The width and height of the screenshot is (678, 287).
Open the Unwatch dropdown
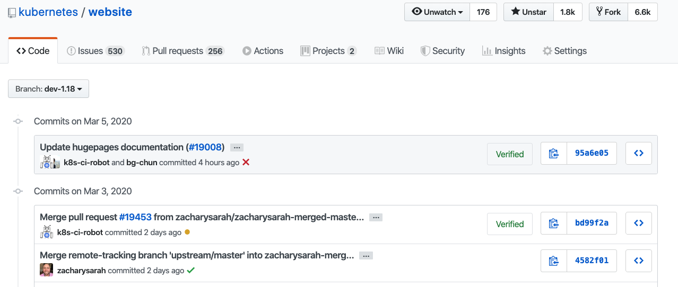click(x=437, y=12)
